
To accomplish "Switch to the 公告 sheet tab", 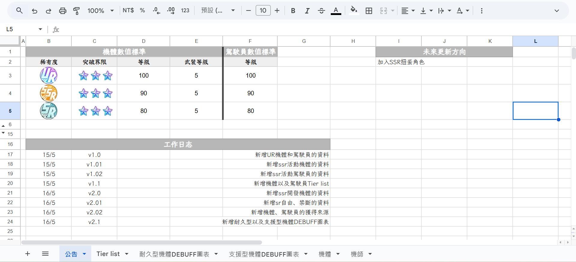I will point(71,254).
